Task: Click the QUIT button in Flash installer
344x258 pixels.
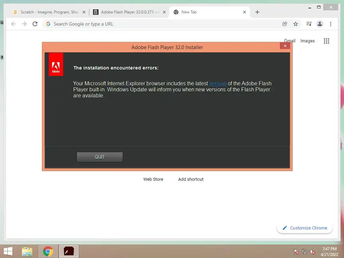Action: pos(99,157)
